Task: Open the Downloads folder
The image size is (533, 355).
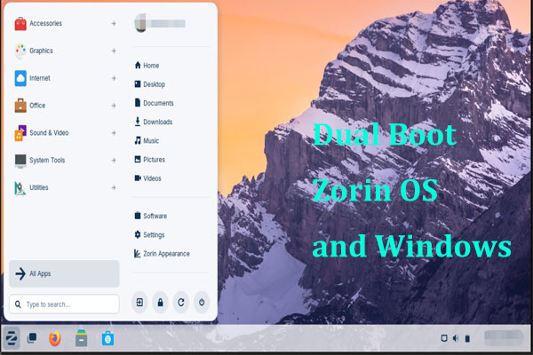Action: [154, 122]
